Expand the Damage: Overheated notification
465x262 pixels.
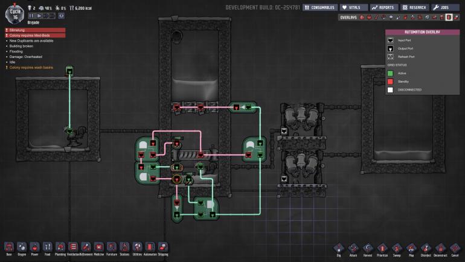click(x=27, y=57)
